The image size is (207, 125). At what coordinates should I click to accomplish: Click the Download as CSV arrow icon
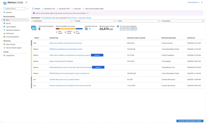pyautogui.click(x=43, y=9)
